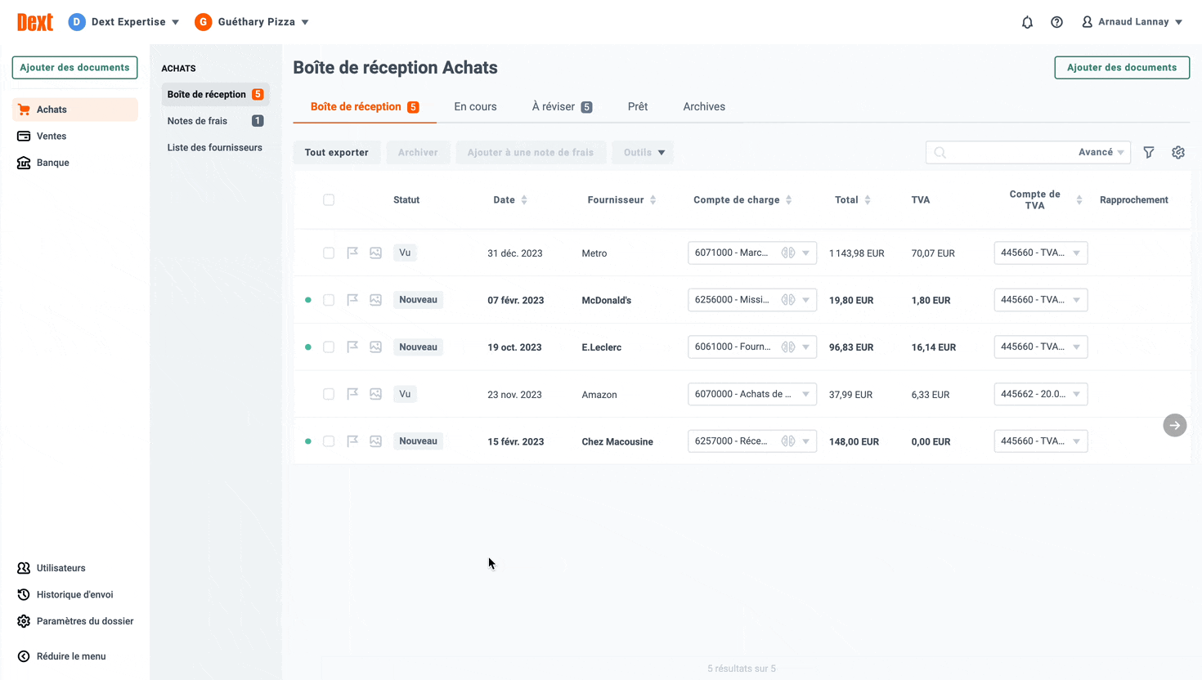Check the Amazon row checkbox
Viewport: 1202px width, 680px height.
[x=329, y=394]
